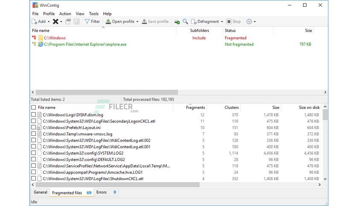Click the Include subfolders value for C:\Windows
The image size is (357, 206).
click(199, 38)
